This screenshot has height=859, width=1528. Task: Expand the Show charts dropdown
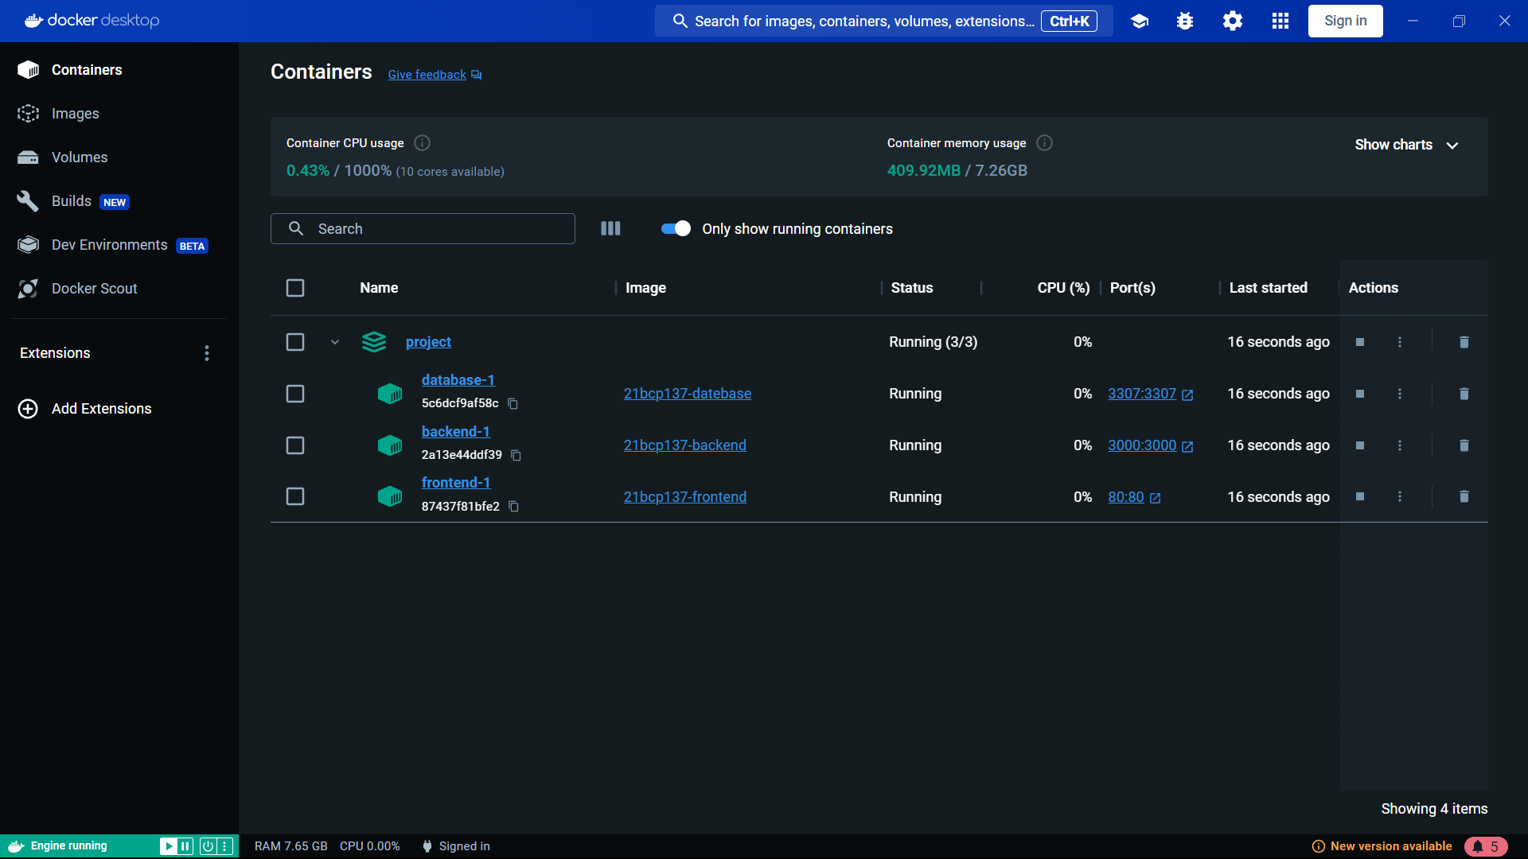click(1406, 145)
